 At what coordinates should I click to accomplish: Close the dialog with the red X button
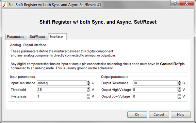pos(187,3)
